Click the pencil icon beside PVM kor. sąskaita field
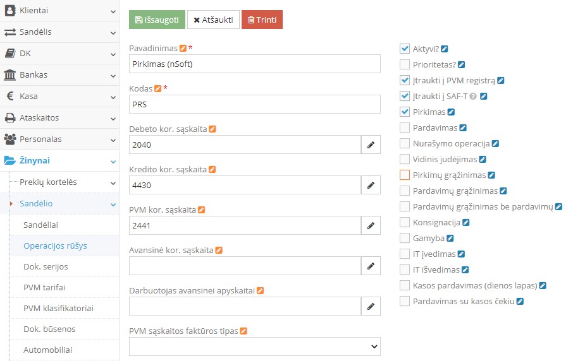Viewport: 585px width, 361px height. pyautogui.click(x=371, y=226)
